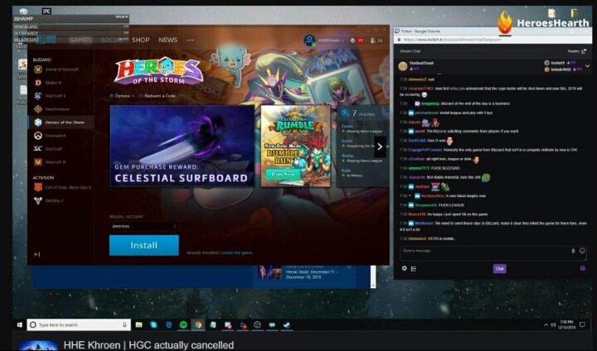Expand the chat top gifters chevron
The height and width of the screenshot is (351, 597).
tap(588, 66)
